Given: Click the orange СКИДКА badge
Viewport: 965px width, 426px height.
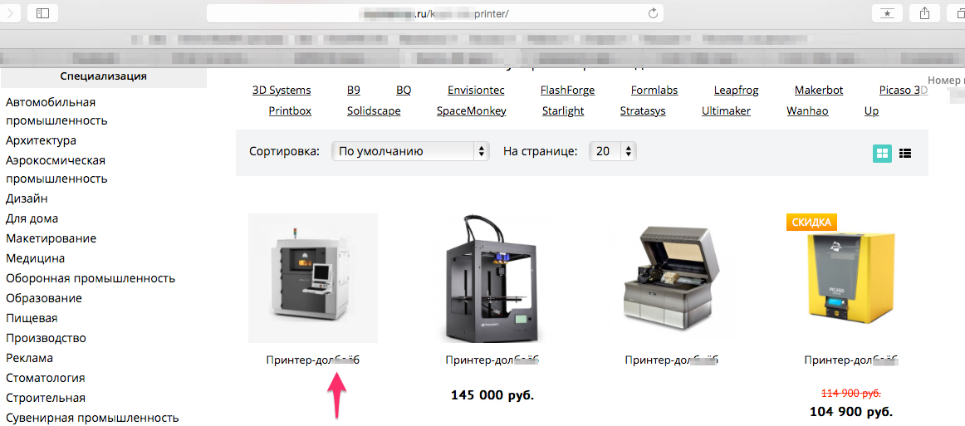Looking at the screenshot, I should pyautogui.click(x=811, y=223).
